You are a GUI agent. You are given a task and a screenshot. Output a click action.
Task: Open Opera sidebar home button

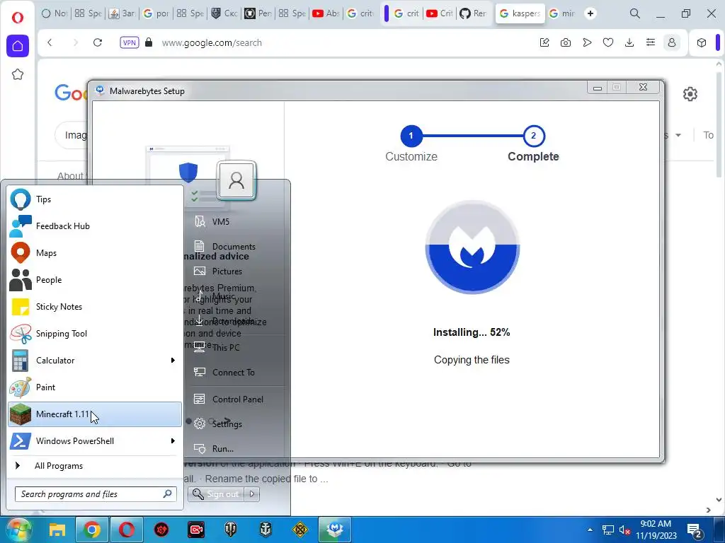[18, 46]
